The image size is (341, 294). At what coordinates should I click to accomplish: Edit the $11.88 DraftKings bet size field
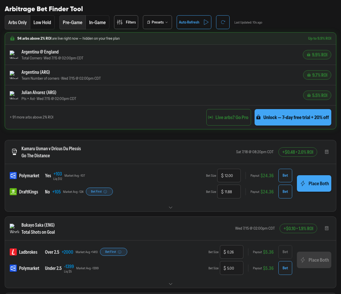click(229, 192)
